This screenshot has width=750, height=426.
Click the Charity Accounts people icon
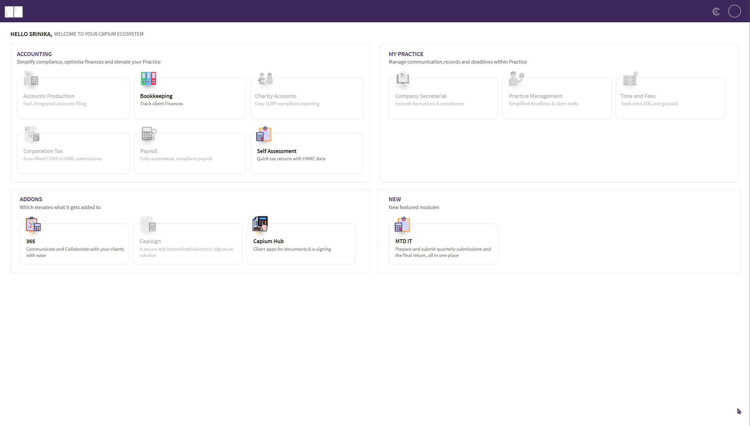tap(265, 79)
